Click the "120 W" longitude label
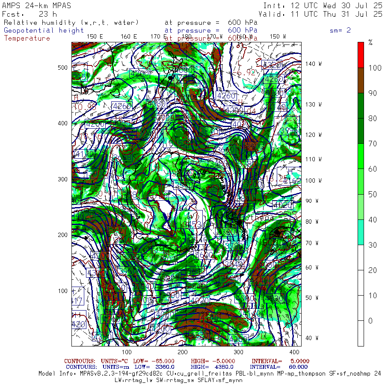The height and width of the screenshot is (385, 385). [313, 135]
